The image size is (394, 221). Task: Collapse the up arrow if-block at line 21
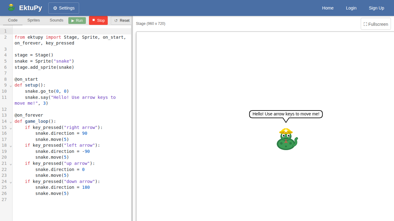(x=11, y=164)
